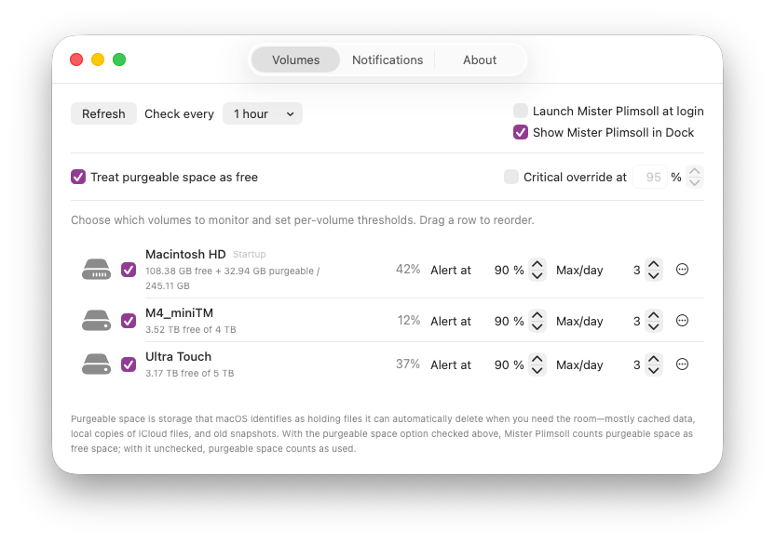The height and width of the screenshot is (543, 775).
Task: Open Macintosh HD more options ellipsis
Action: (682, 270)
